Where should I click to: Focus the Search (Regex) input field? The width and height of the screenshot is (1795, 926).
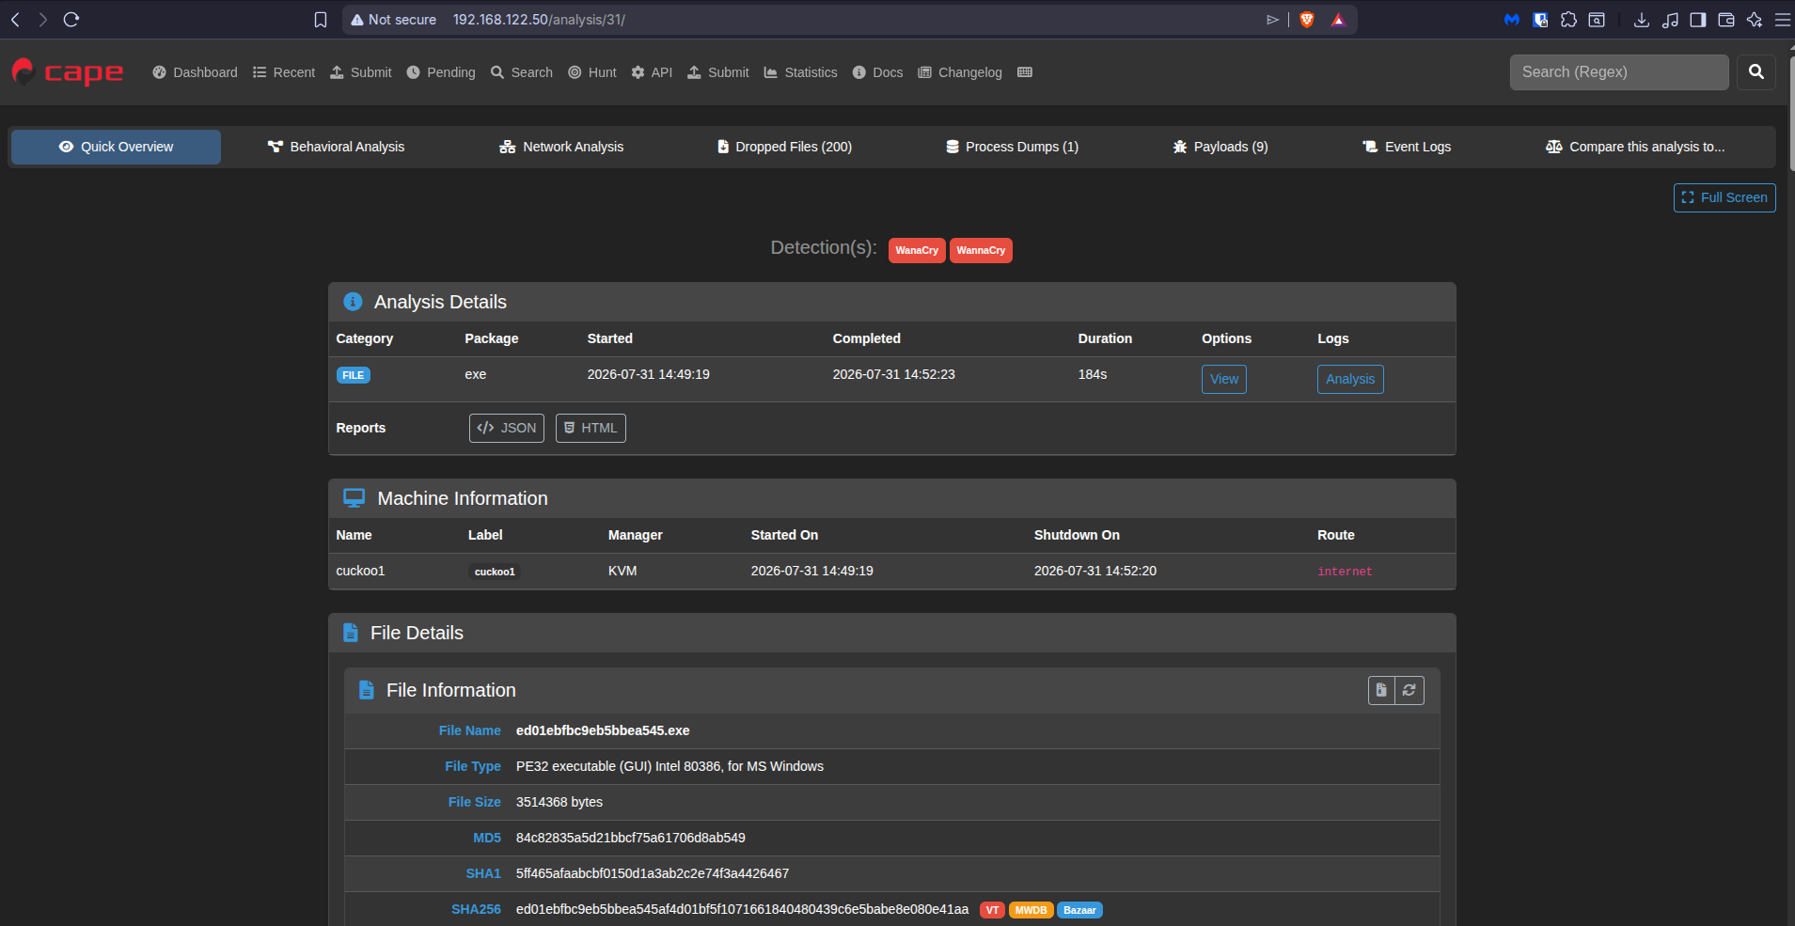[1619, 72]
